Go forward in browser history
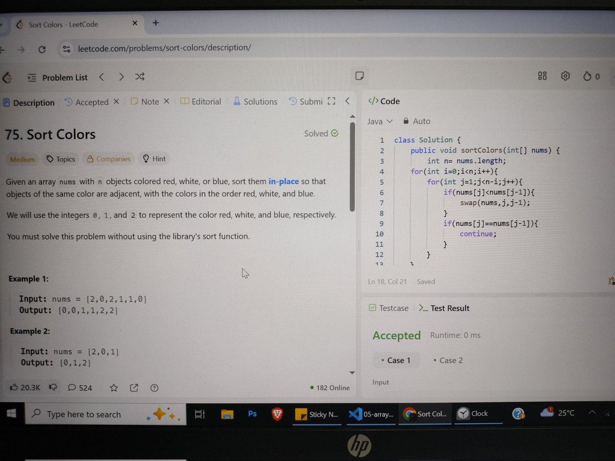The image size is (615, 461). pos(21,50)
